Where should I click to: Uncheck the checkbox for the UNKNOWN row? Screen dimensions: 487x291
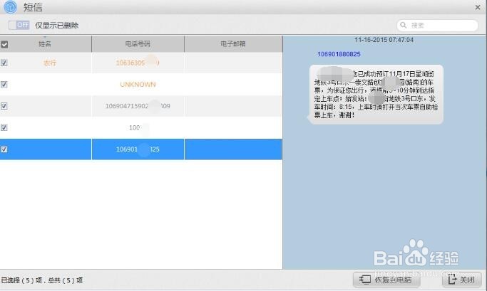(x=4, y=84)
